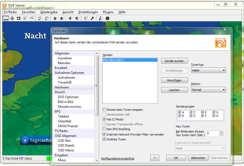Select Allgemein in the options tree
The width and height of the screenshot is (244, 166).
click(73, 53)
